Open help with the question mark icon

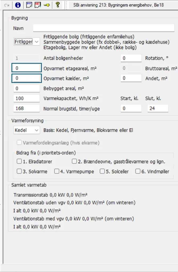click(x=58, y=5)
